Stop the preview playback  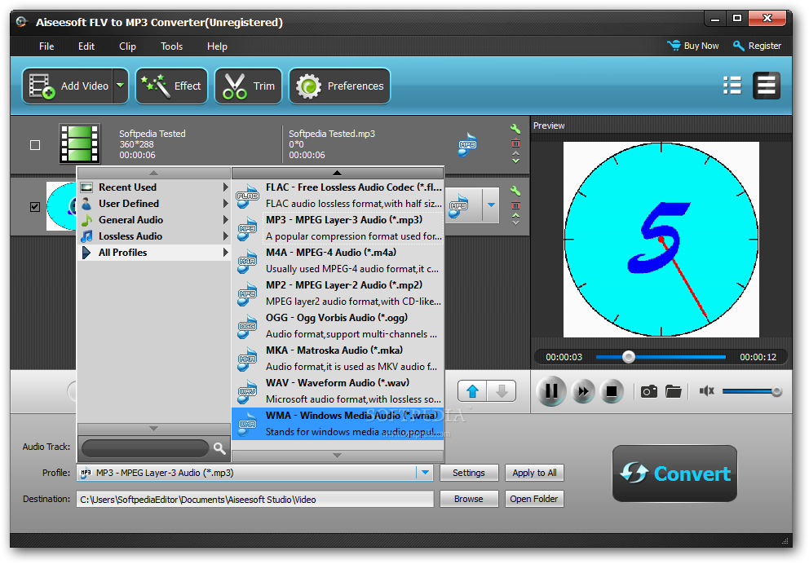(x=612, y=392)
